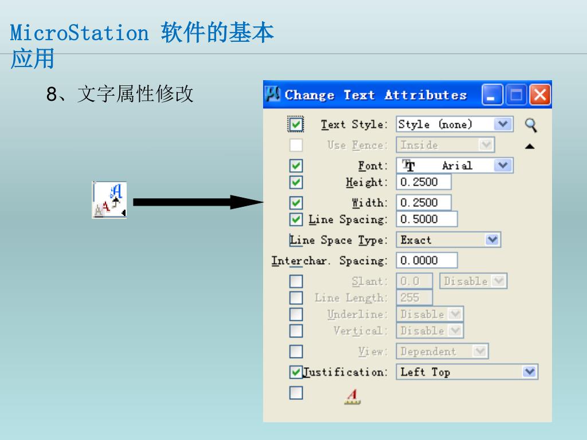Click the Slant angle field

414,281
